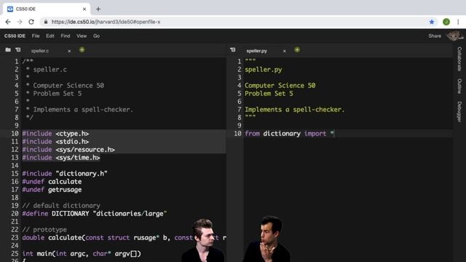Click 'Implements a spell-checker.' in speller.py

294,110
